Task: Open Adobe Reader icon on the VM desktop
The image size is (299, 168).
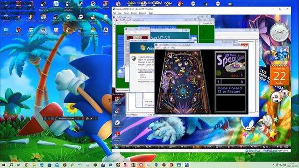Action: point(117,136)
